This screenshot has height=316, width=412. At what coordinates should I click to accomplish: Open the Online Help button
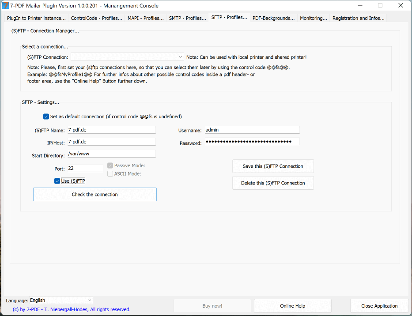(292, 306)
